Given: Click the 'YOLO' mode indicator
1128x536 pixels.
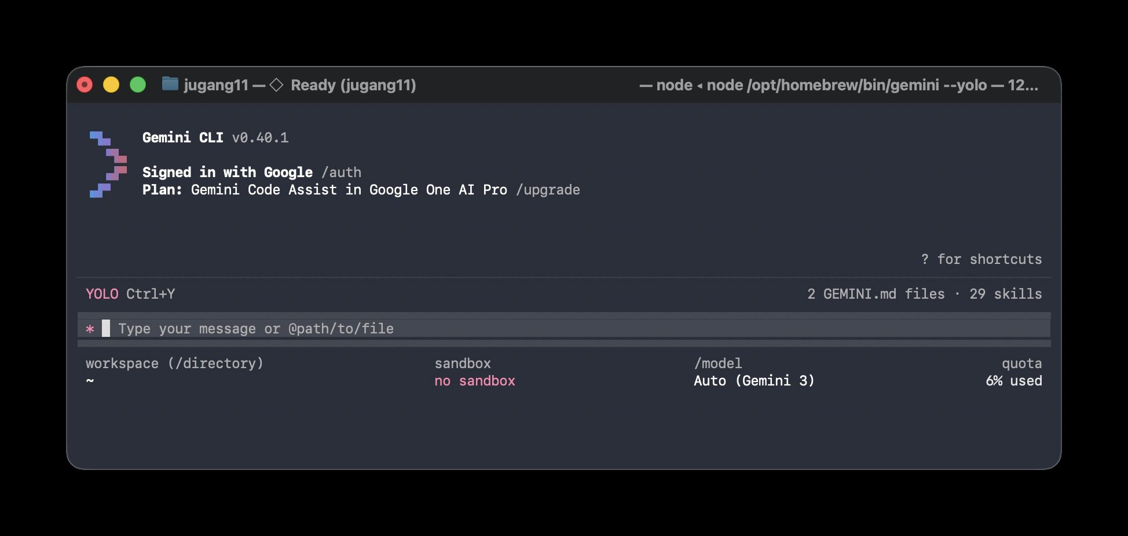Looking at the screenshot, I should [102, 294].
